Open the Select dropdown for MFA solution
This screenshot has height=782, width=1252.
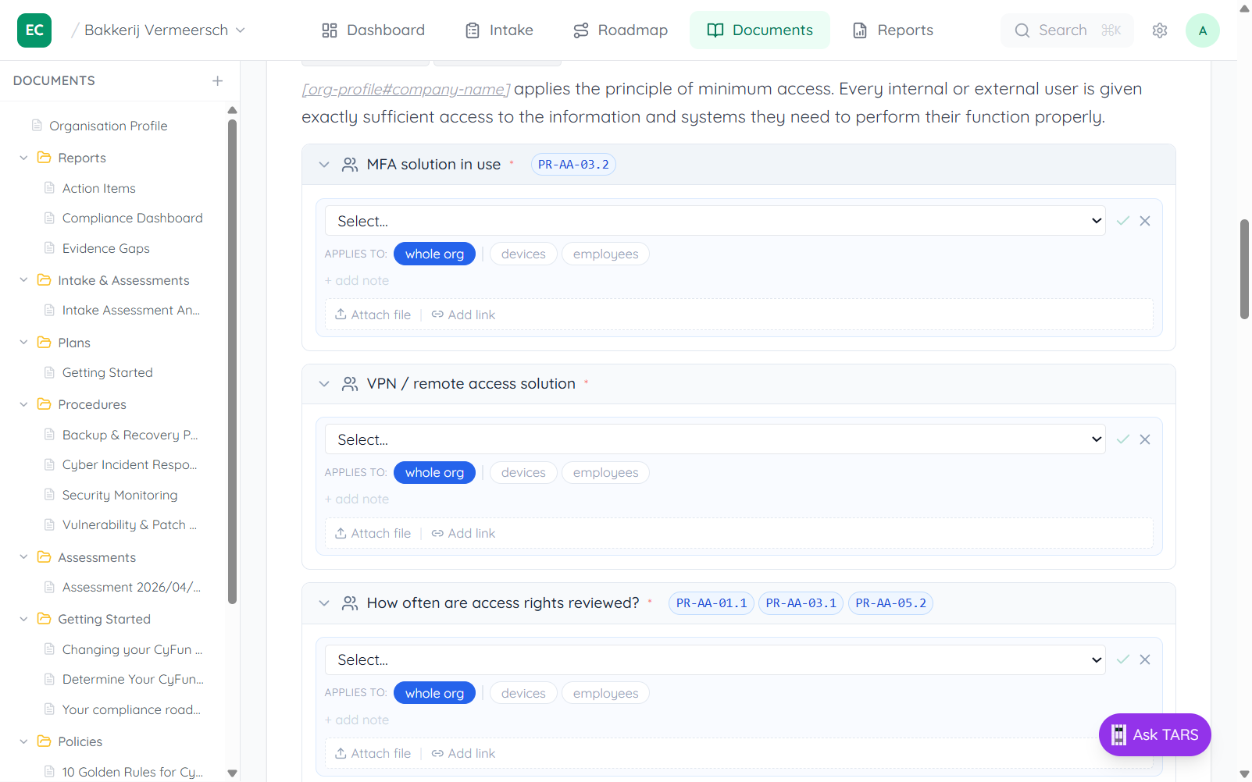[714, 221]
